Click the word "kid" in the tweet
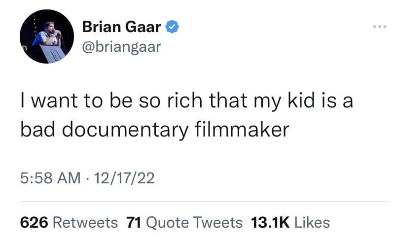Image resolution: width=393 pixels, height=241 pixels. 300,102
